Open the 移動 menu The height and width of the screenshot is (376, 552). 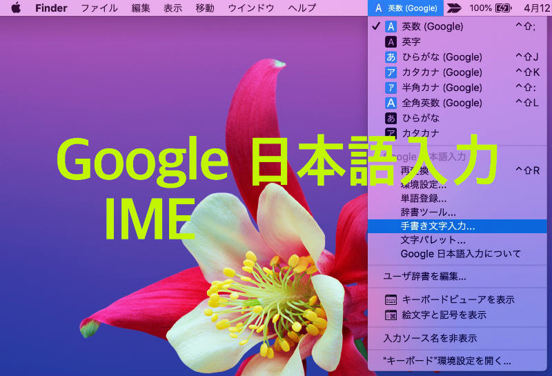click(205, 8)
